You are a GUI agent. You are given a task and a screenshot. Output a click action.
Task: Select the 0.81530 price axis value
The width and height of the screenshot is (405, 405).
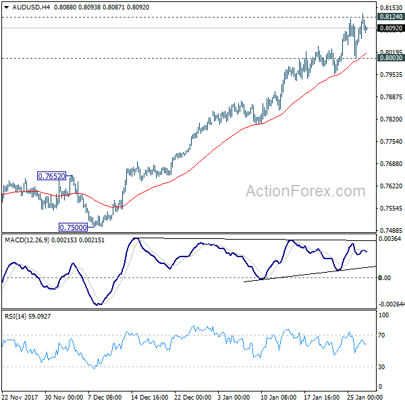(391, 8)
